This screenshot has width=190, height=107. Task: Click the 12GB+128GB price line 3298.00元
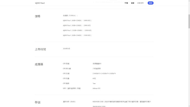(77, 30)
